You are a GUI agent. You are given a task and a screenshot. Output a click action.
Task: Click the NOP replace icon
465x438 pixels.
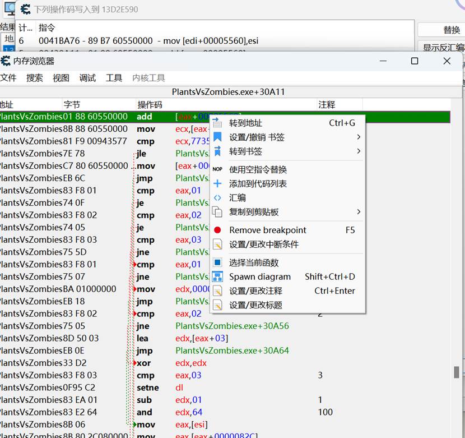pos(217,169)
